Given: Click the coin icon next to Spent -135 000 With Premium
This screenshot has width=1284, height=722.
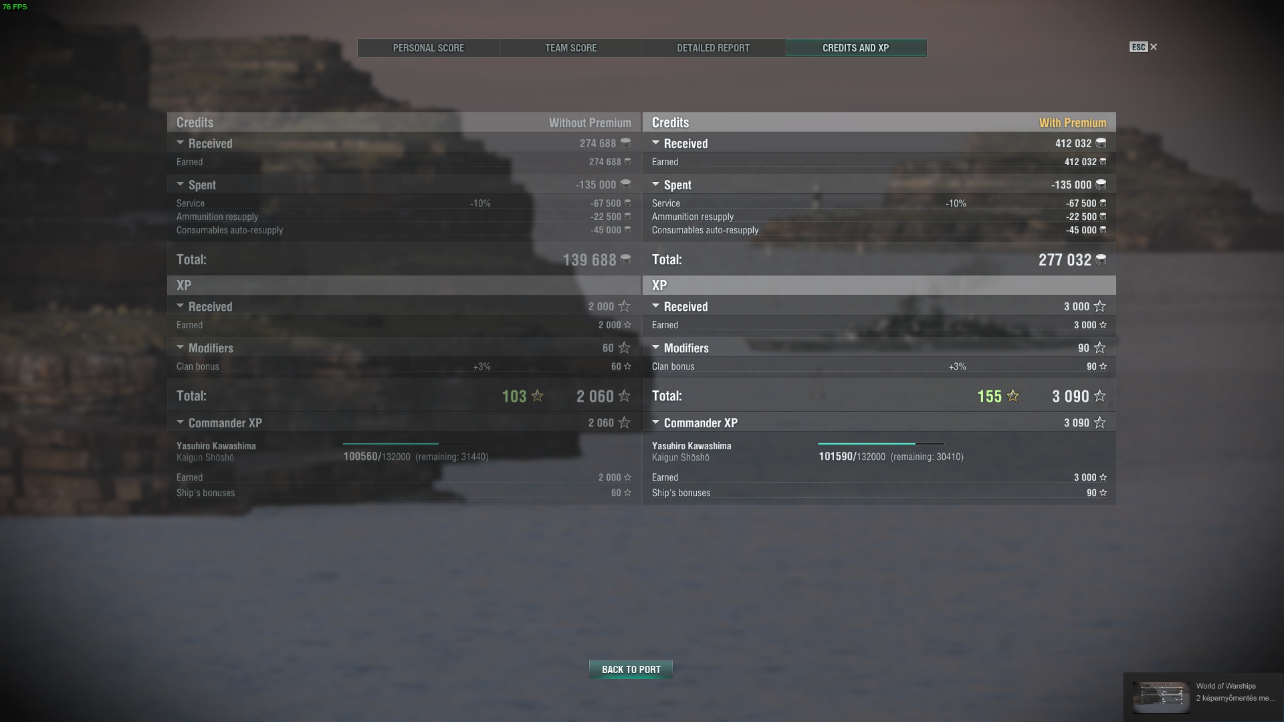Looking at the screenshot, I should pyautogui.click(x=1101, y=185).
